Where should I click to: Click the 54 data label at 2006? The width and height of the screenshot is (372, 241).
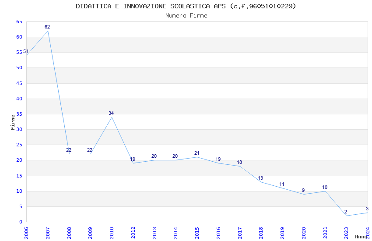26,52
